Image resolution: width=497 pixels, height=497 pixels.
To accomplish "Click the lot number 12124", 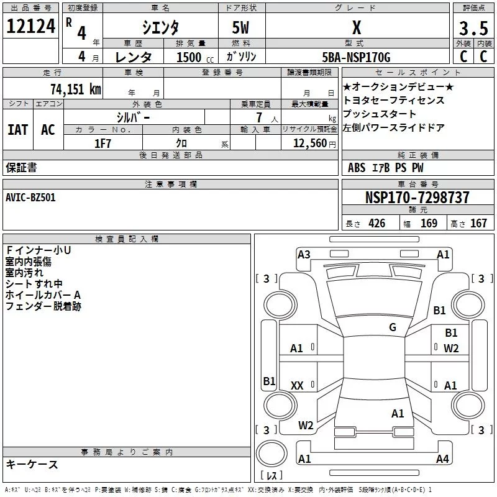I will coord(30,28).
